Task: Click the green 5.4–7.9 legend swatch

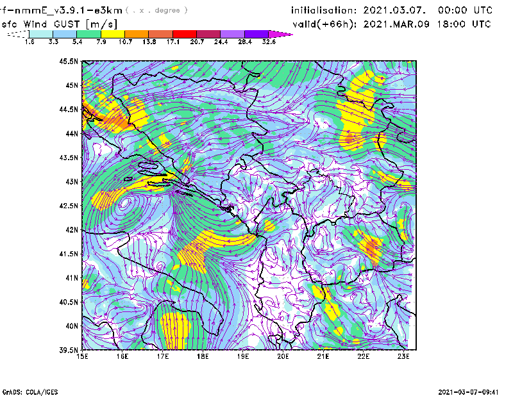Action: (88, 34)
